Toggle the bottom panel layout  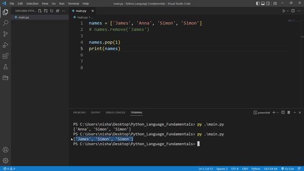click(263, 3)
